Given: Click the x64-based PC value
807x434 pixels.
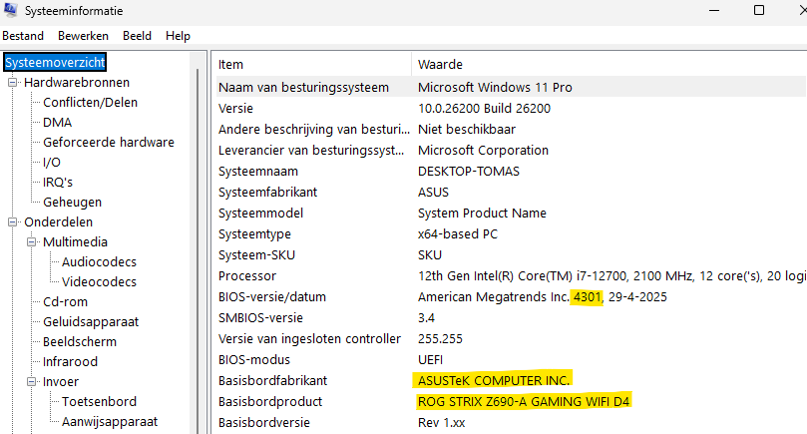Looking at the screenshot, I should 458,234.
